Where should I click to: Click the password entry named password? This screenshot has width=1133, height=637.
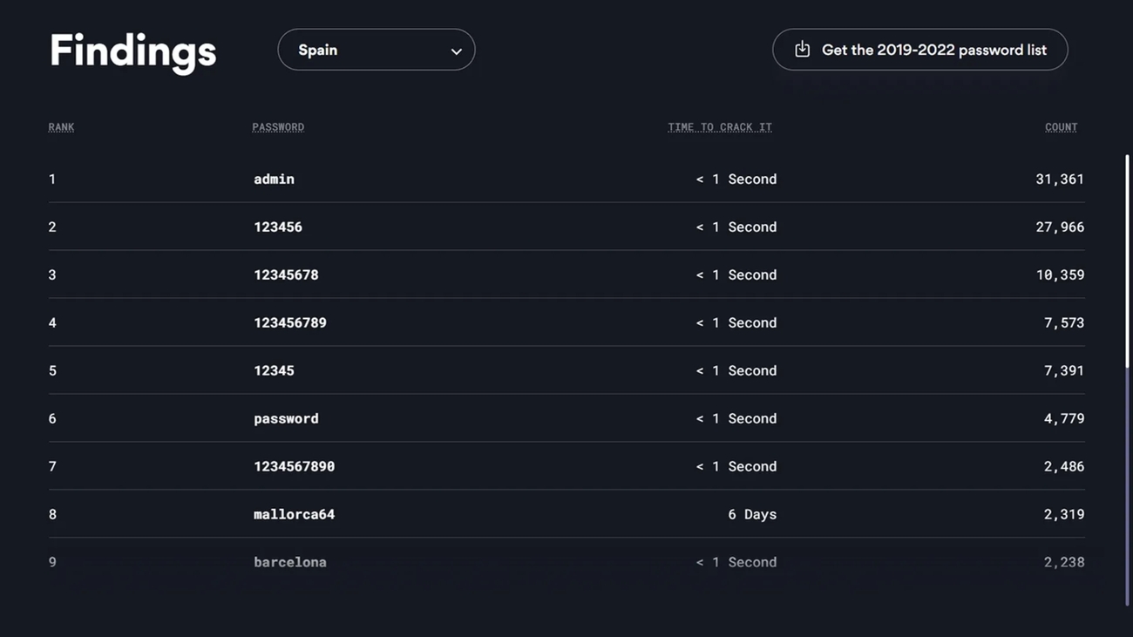pos(286,418)
